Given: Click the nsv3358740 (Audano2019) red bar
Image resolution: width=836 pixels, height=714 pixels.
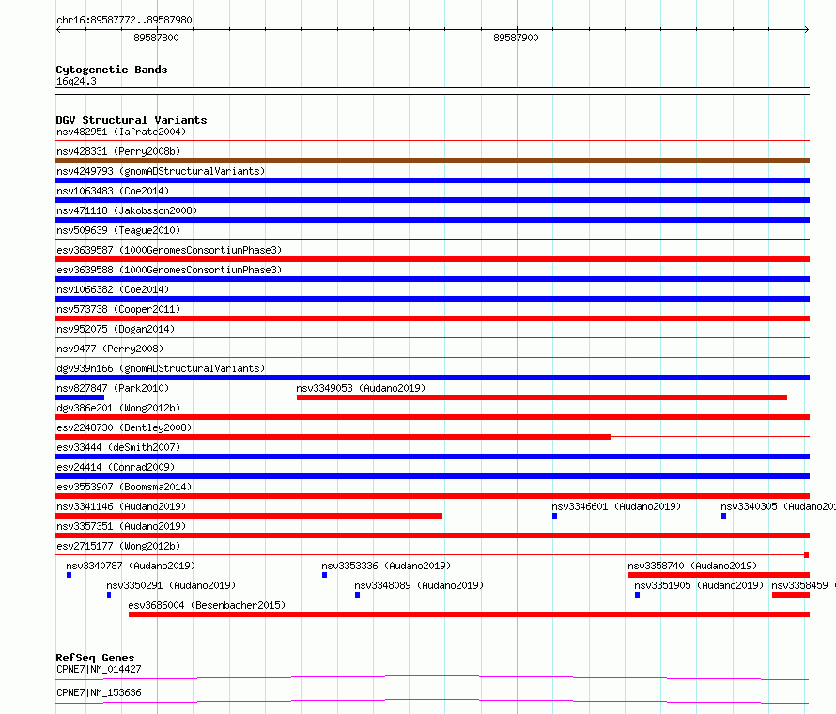Looking at the screenshot, I should [x=719, y=575].
